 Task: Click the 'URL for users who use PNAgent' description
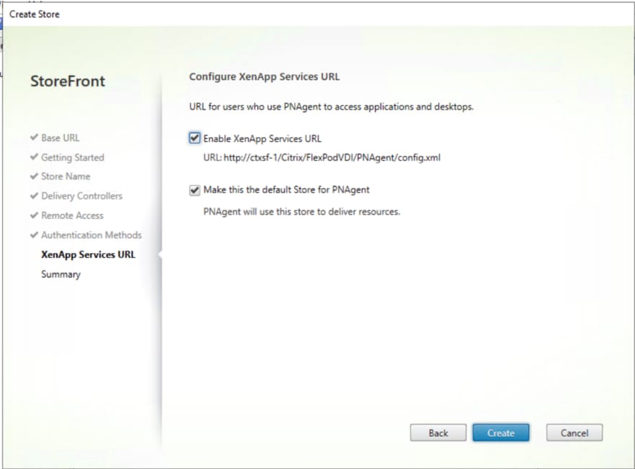[x=332, y=107]
